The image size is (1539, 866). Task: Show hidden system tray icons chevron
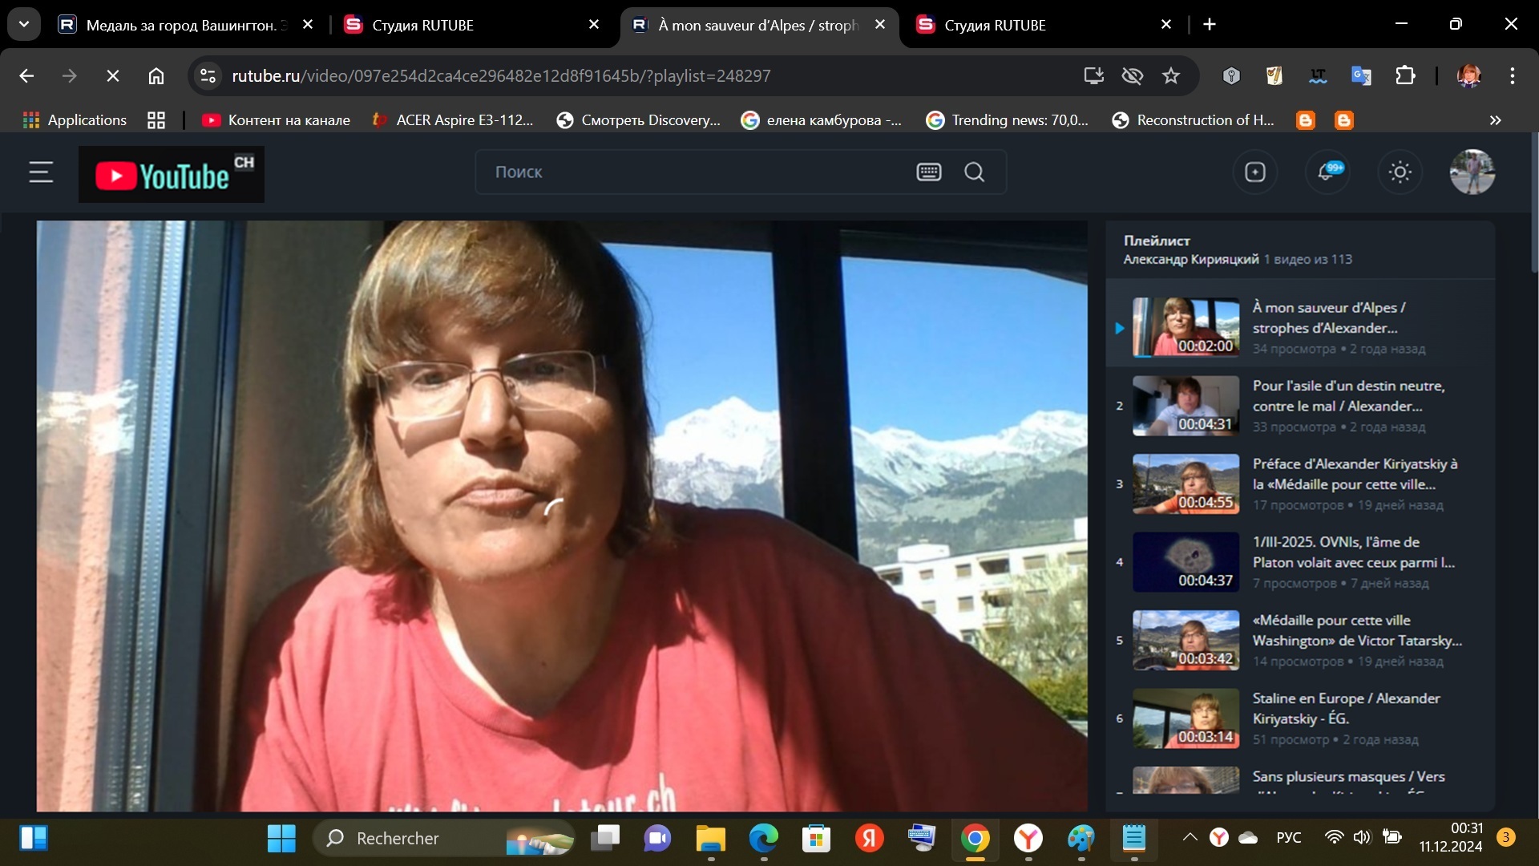1190,837
